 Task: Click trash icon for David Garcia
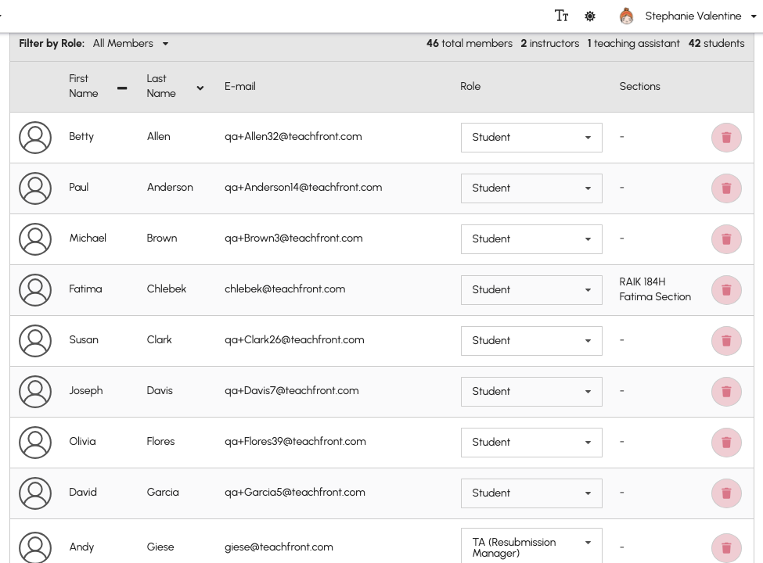[x=726, y=493]
